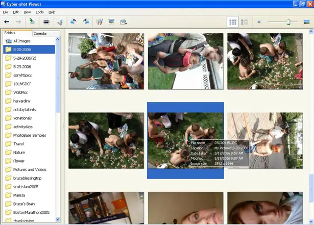Click the folder list scroll down arrow
The height and width of the screenshot is (225, 314).
click(58, 219)
